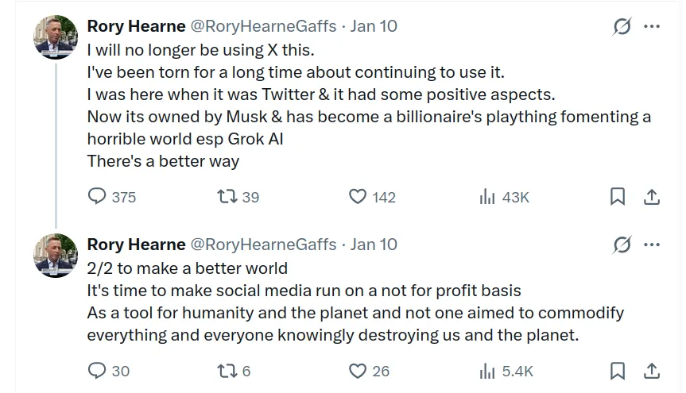Like the second post with 26 likes
The width and height of the screenshot is (686, 393).
359,370
